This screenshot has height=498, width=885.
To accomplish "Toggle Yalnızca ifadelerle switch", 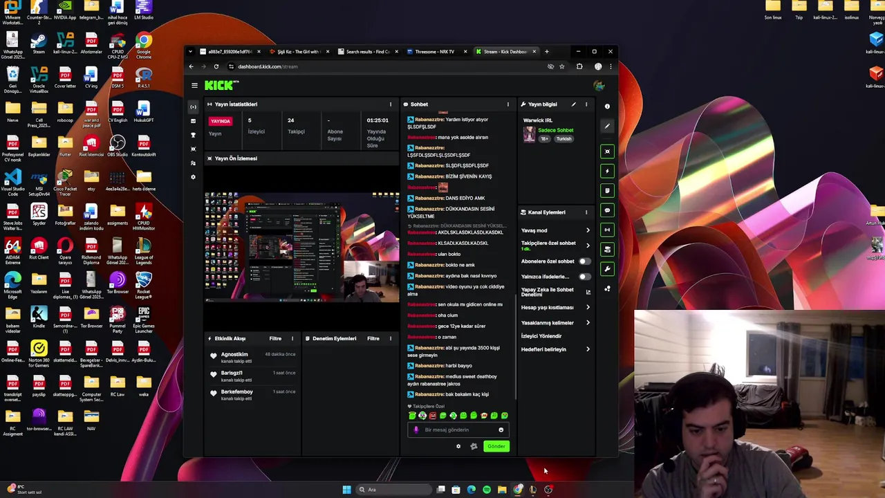I will click(584, 277).
